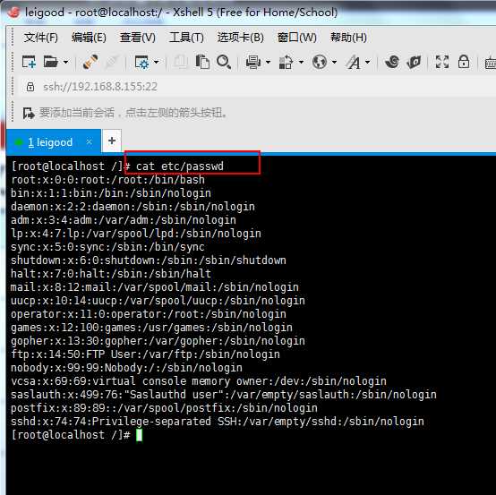This screenshot has width=496, height=495.
Task: Click the padlock icon in address bar
Action: (x=30, y=86)
